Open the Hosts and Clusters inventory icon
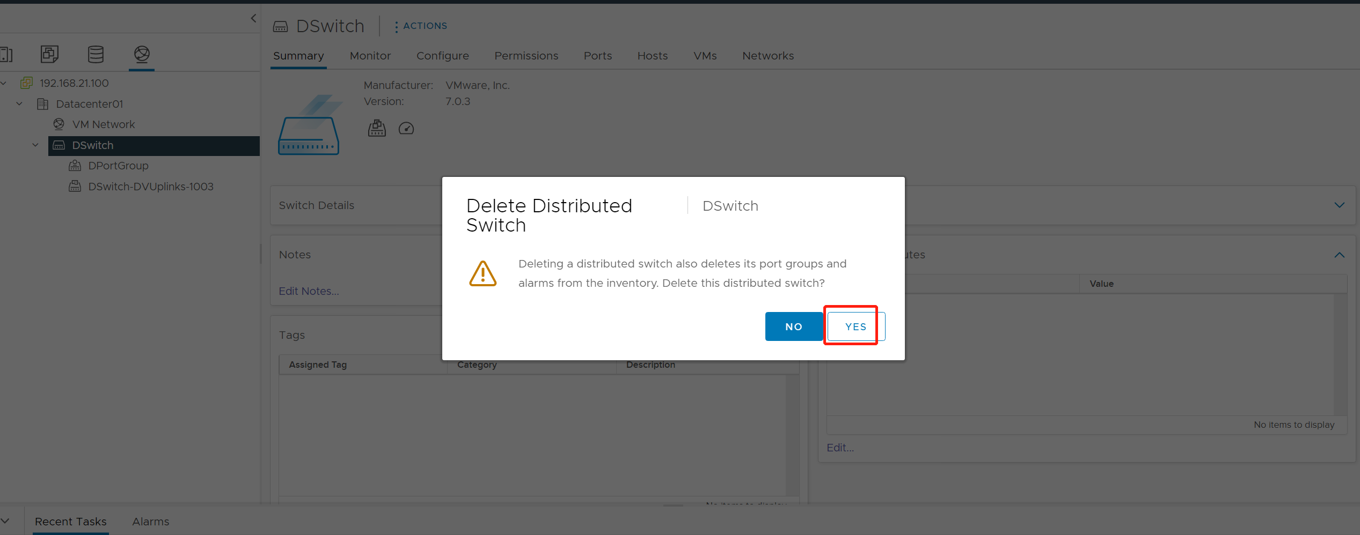 [x=5, y=54]
